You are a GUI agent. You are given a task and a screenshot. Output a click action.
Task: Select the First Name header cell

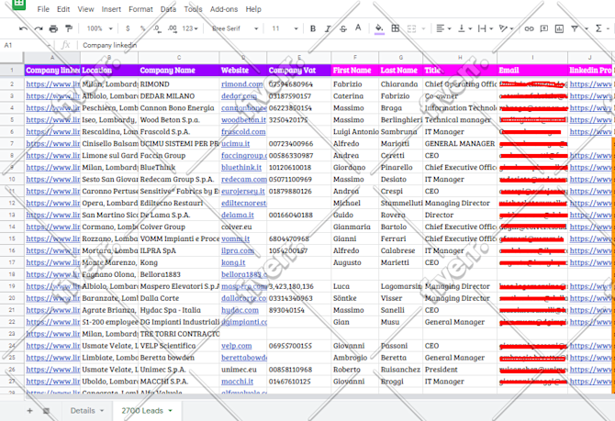355,71
